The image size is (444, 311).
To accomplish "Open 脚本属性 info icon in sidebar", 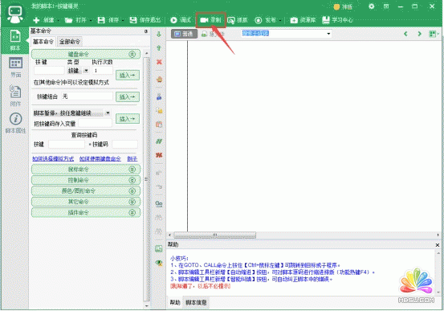I will point(15,123).
